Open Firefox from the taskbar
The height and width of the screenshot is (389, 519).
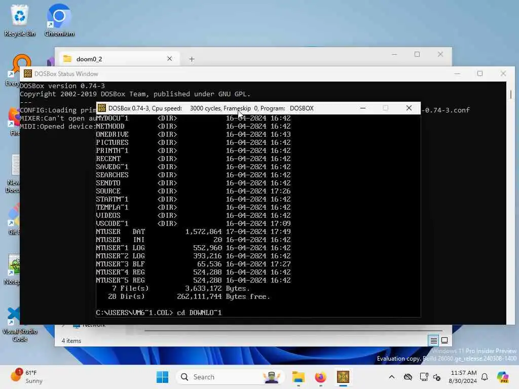click(320, 377)
